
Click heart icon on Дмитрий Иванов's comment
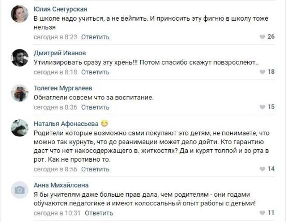[262, 72]
